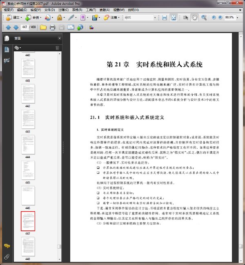Open the Attachments paperclip panel

click(x=7, y=257)
